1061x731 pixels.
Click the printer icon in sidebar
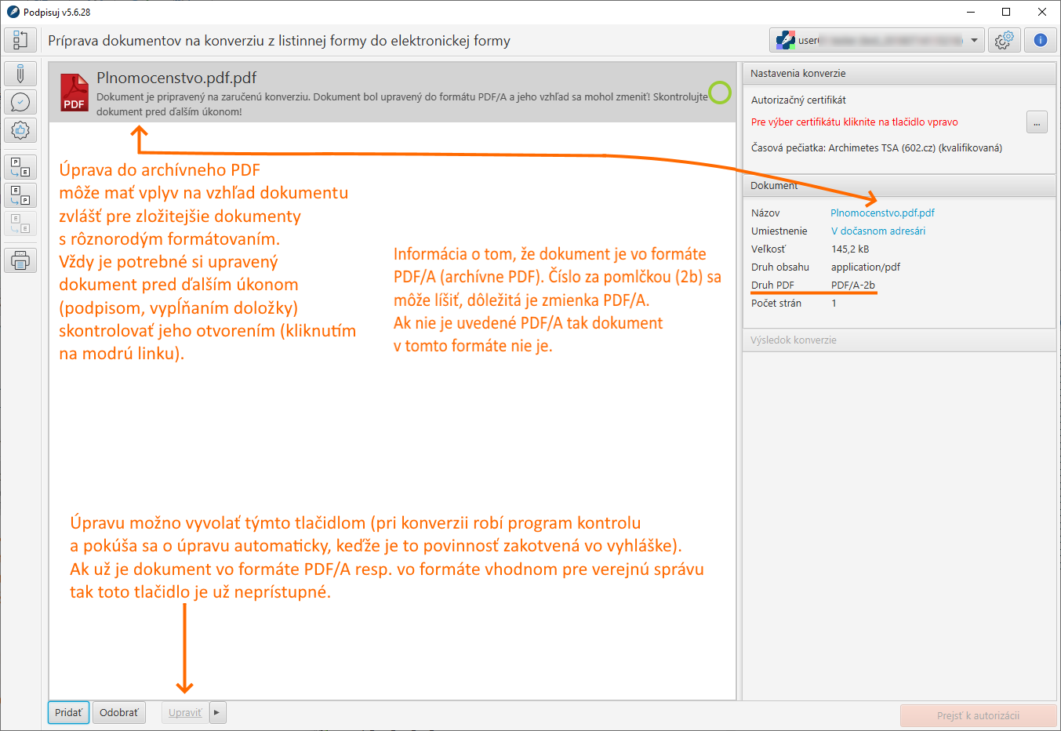20,260
